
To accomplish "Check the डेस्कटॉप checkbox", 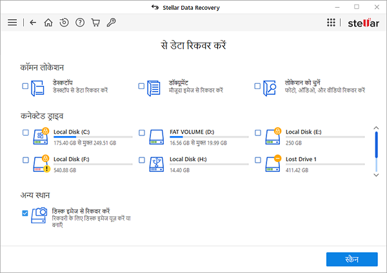I will click(x=25, y=86).
